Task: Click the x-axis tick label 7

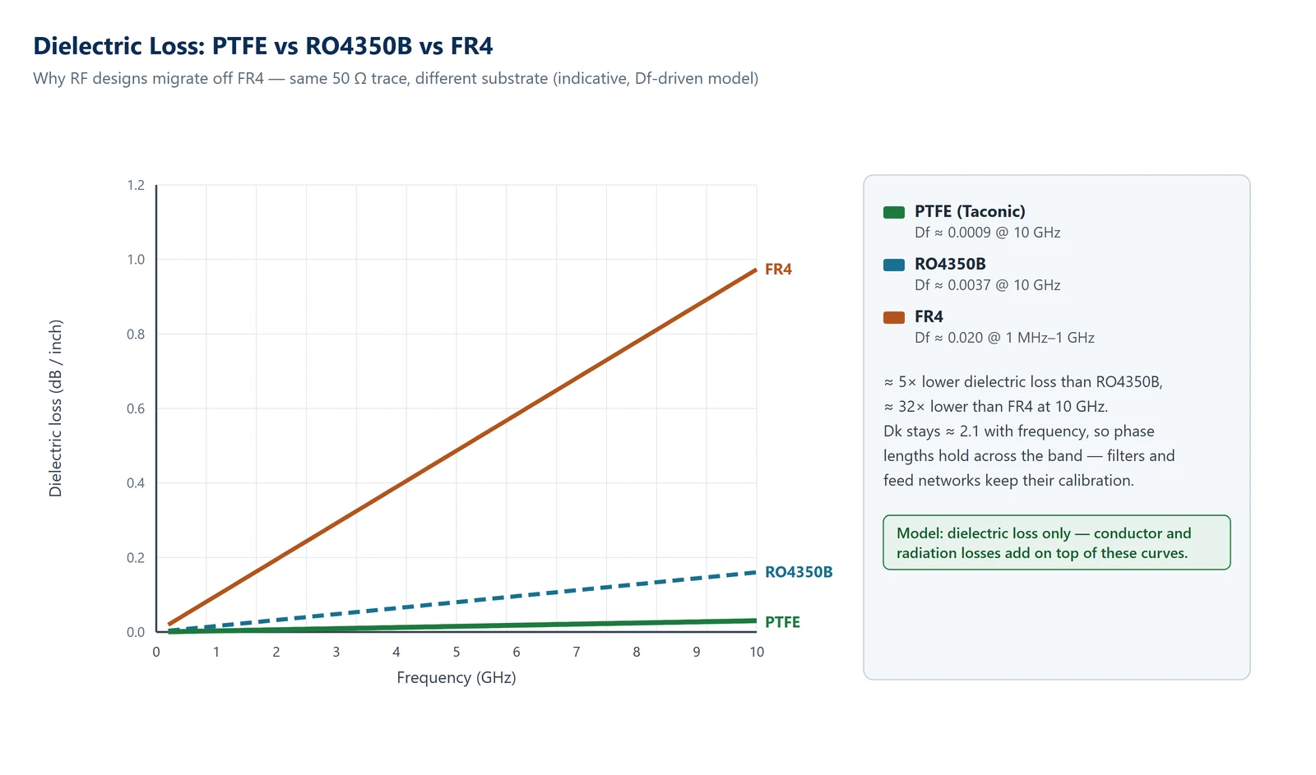Action: (577, 652)
